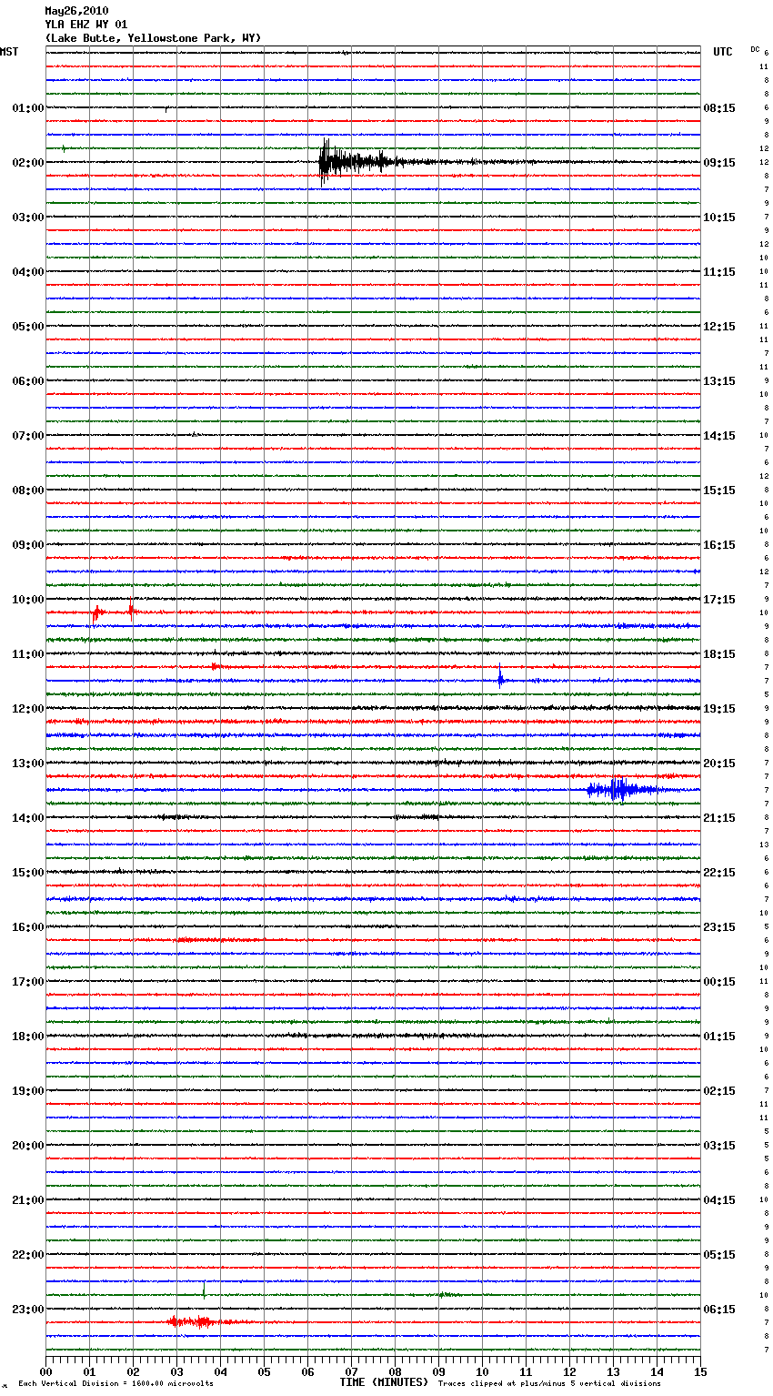Click the 15 minute tick on the x-axis
This screenshot has width=773, height=1396.
point(700,1371)
